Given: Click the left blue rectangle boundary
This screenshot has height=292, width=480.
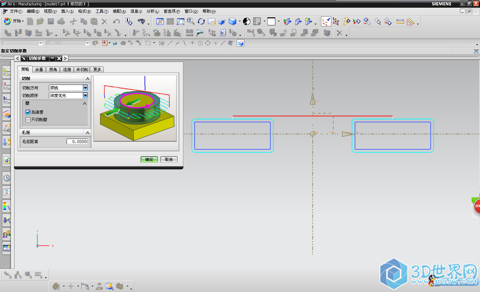Looking at the screenshot, I should point(232,136).
